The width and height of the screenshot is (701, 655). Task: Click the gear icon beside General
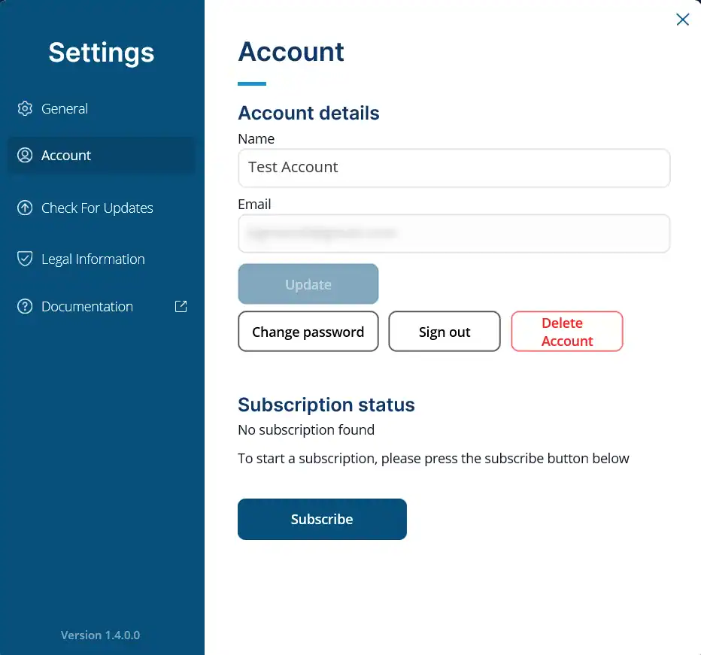(x=25, y=108)
